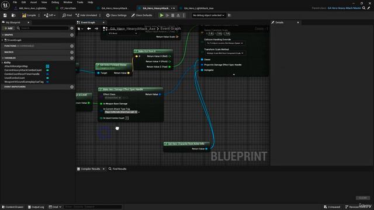Open Class Settings
Image resolution: width=374 pixels, height=210 pixels.
(116, 15)
